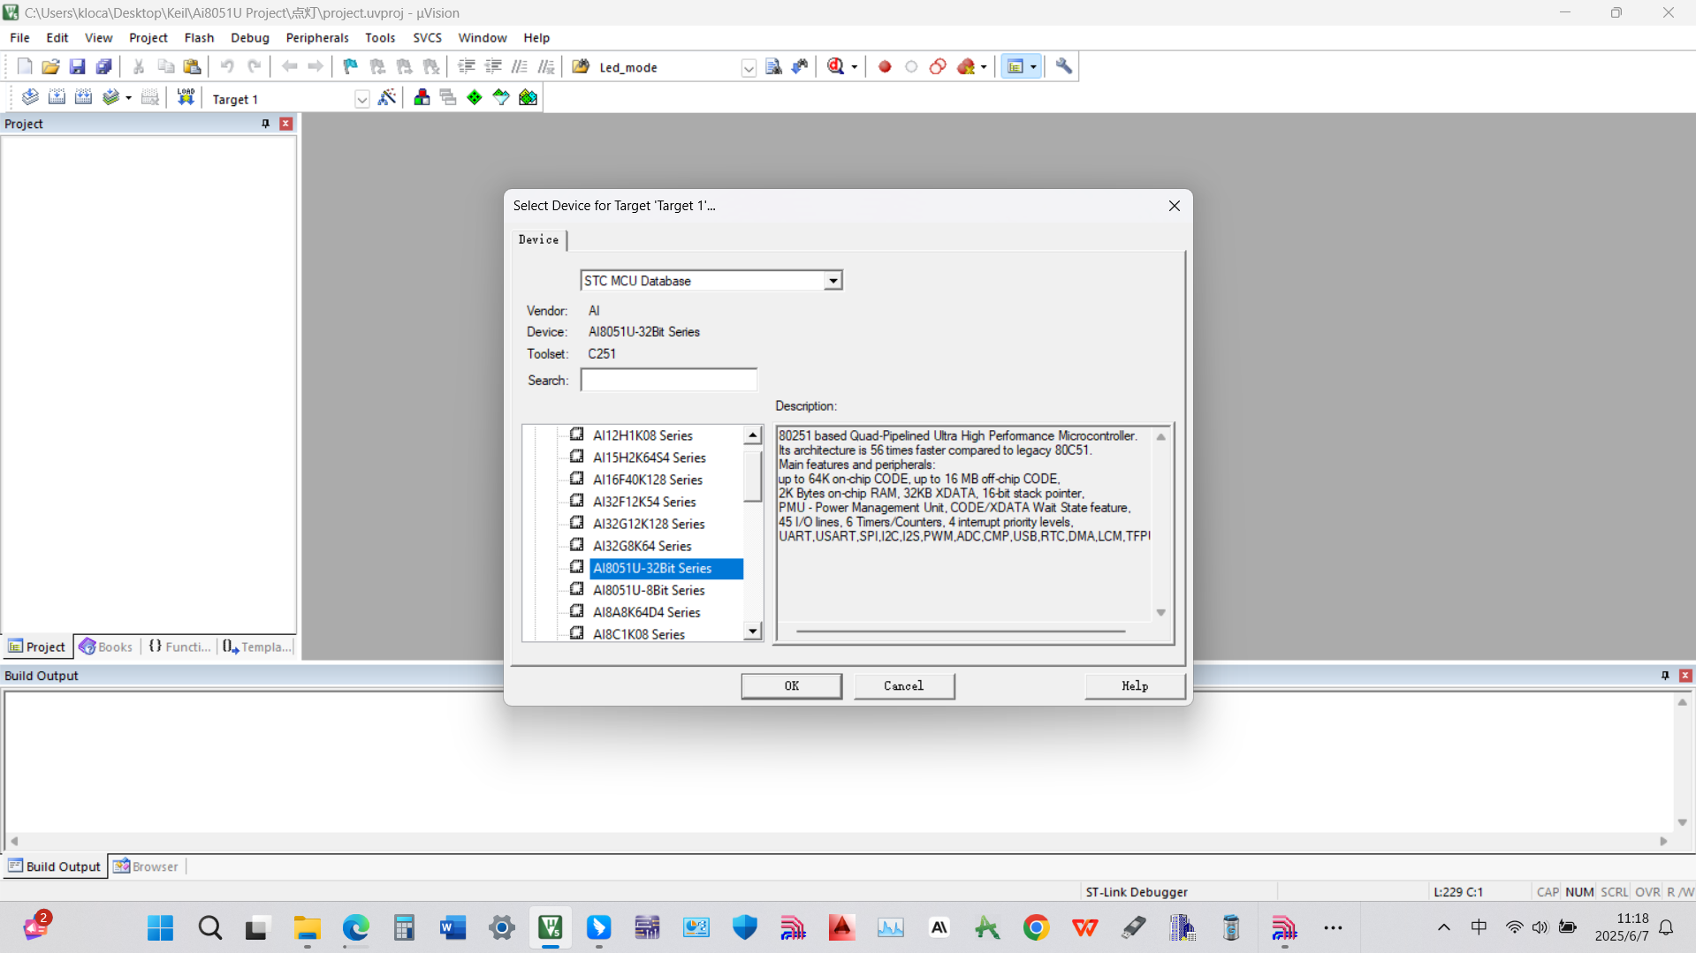Open the Debug menu
The height and width of the screenshot is (953, 1696).
click(250, 38)
